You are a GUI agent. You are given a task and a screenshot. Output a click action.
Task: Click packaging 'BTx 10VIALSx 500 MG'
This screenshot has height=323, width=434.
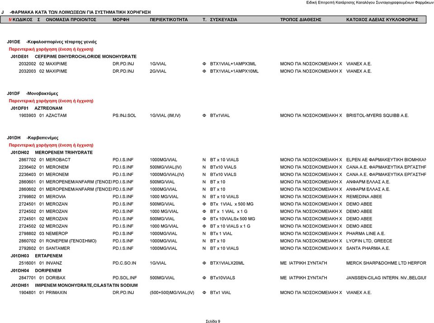coord(232,219)
